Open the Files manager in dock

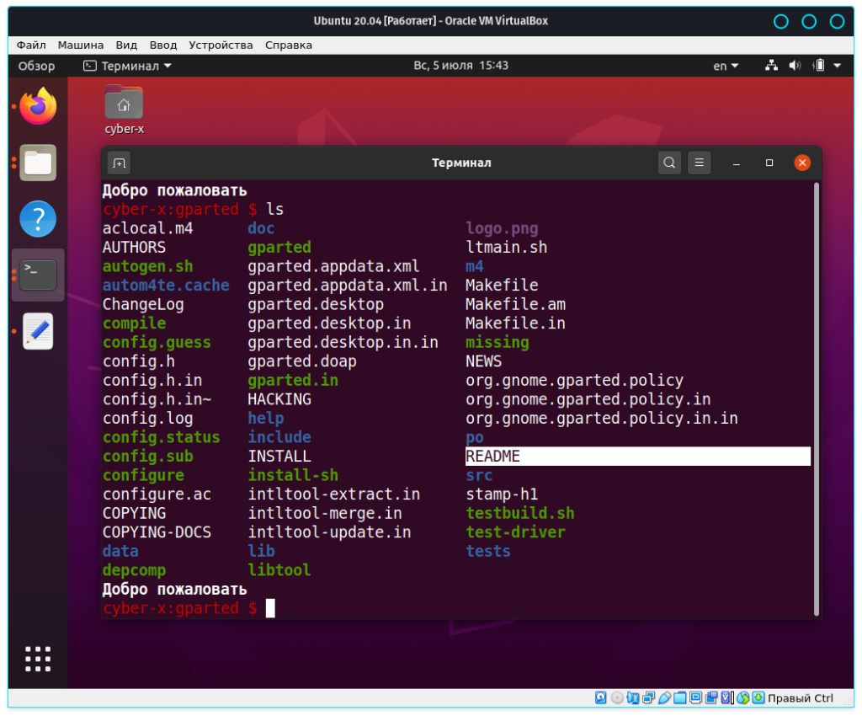38,163
